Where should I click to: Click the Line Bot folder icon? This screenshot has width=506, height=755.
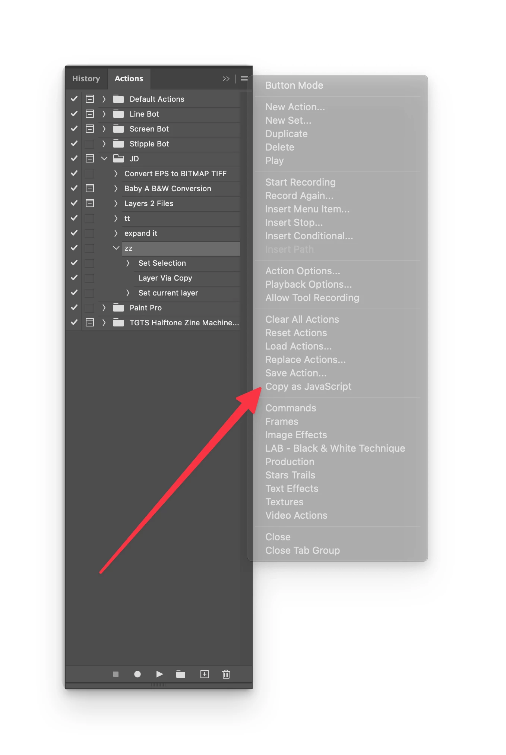coord(118,114)
